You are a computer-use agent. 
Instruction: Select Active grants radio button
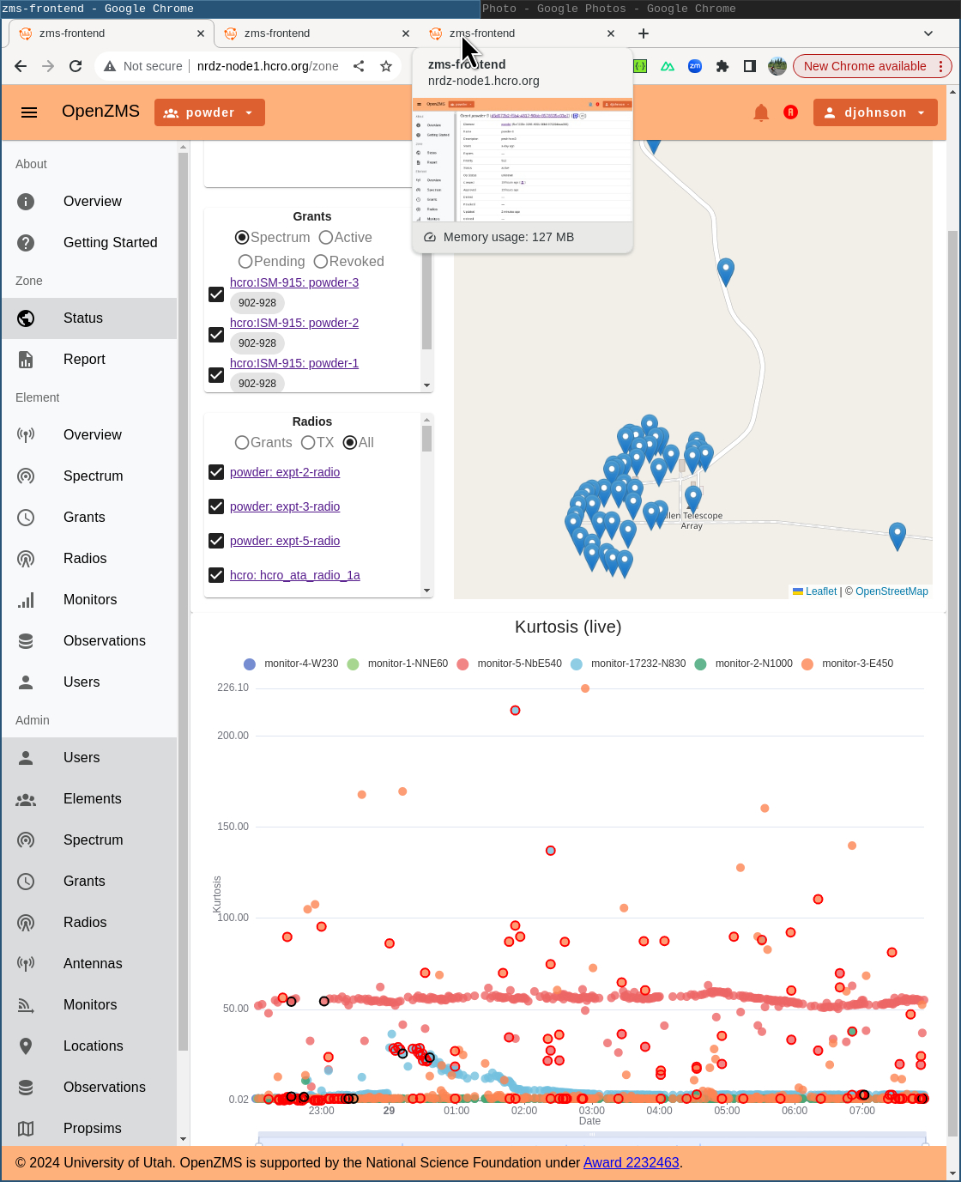326,238
